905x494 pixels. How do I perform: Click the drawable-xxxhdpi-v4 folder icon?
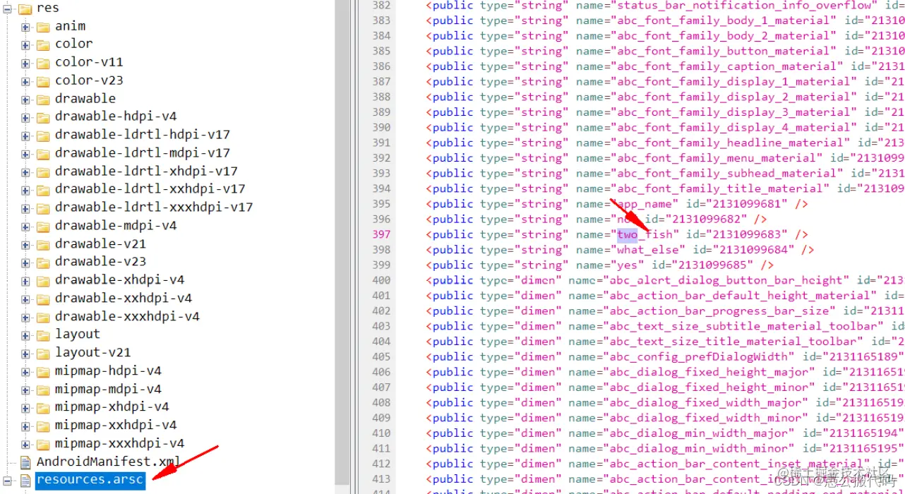point(43,318)
